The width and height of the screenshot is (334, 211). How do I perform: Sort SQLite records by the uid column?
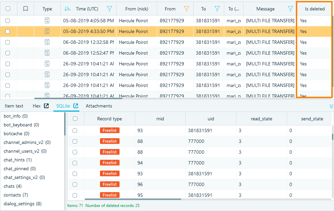(211, 119)
